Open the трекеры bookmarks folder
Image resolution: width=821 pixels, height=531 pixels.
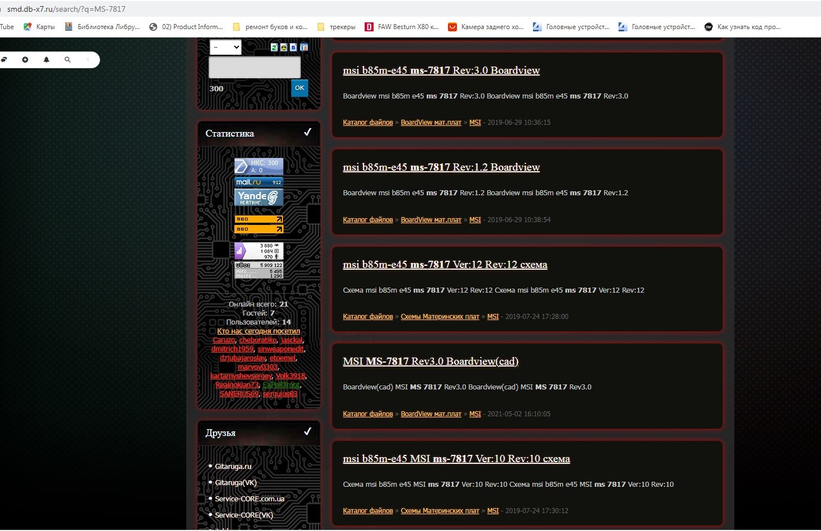pyautogui.click(x=336, y=27)
